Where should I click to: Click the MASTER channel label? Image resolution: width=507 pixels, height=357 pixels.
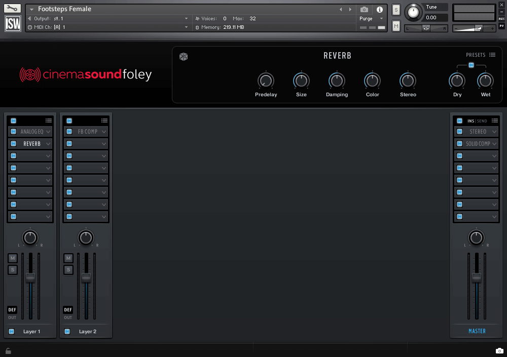[477, 331]
